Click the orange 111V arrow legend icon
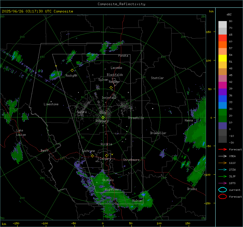Screen dimensions: 243x227 pyautogui.click(x=222, y=163)
